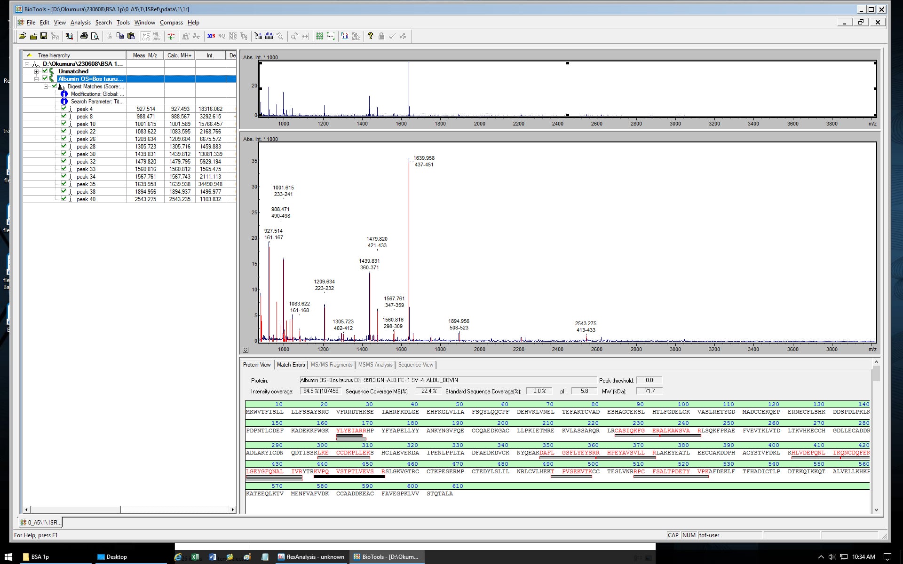Screen dimensions: 903x564
Task: Click the Meas. M/z column header
Action: pos(145,55)
